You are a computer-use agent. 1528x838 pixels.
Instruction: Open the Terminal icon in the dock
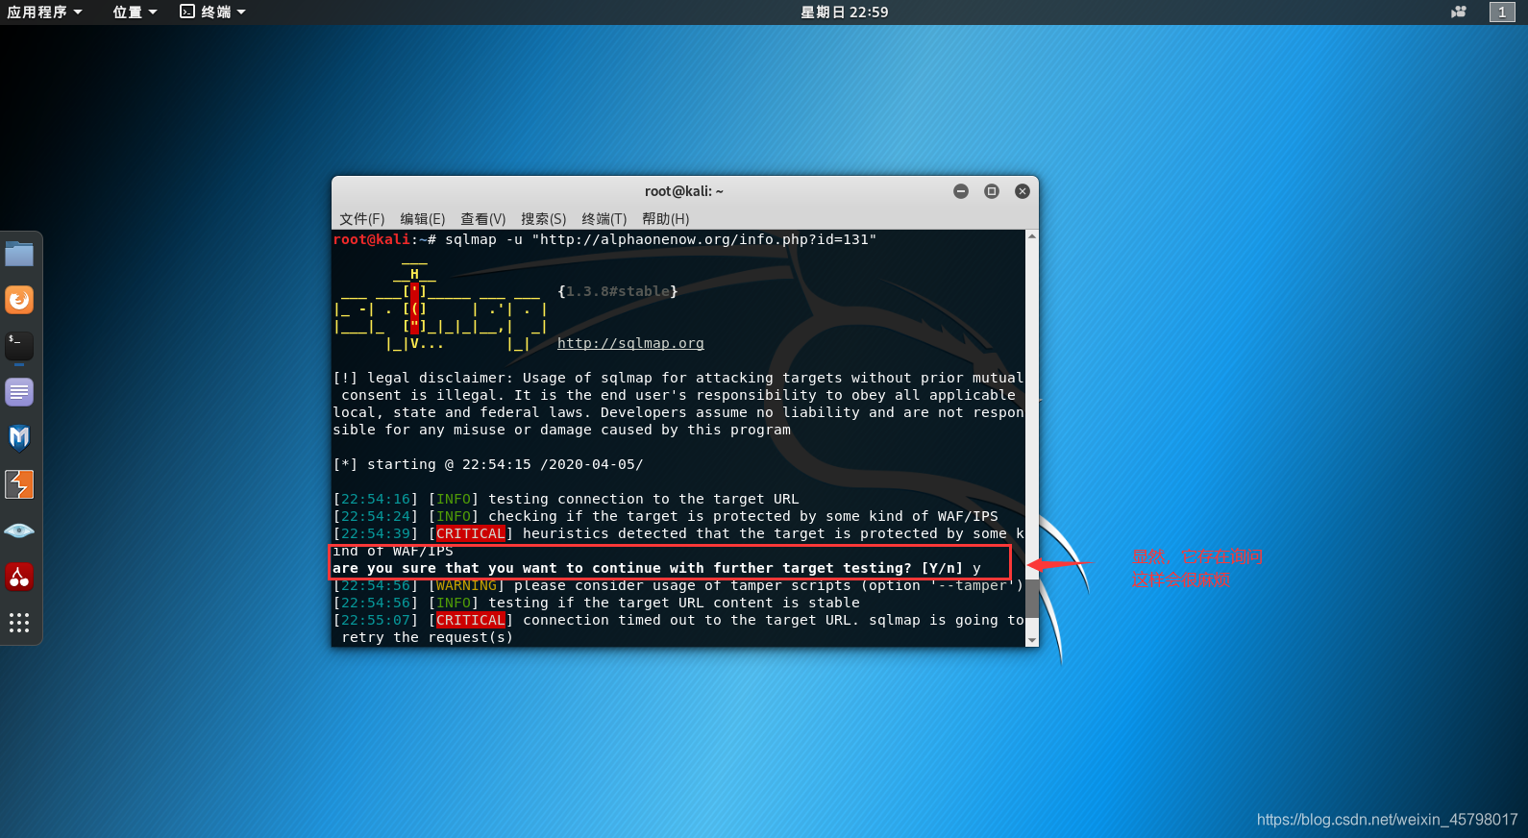click(x=19, y=346)
